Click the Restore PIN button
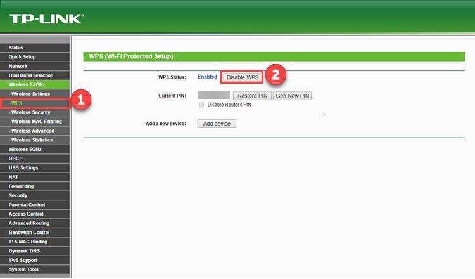The height and width of the screenshot is (279, 475). (252, 96)
